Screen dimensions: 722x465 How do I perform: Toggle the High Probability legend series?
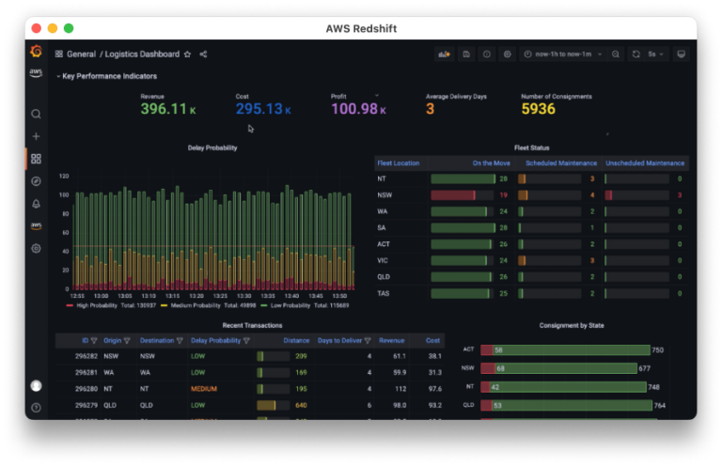pyautogui.click(x=97, y=305)
